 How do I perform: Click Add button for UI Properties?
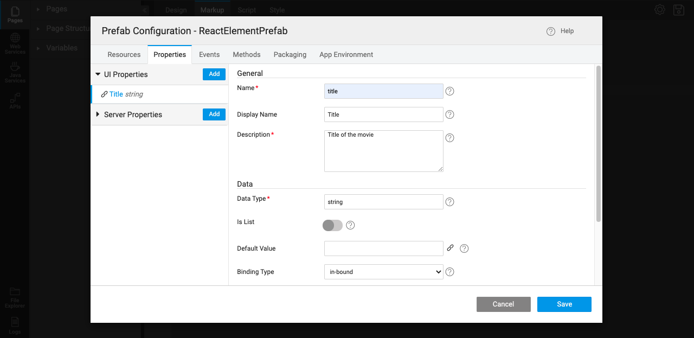pyautogui.click(x=214, y=74)
